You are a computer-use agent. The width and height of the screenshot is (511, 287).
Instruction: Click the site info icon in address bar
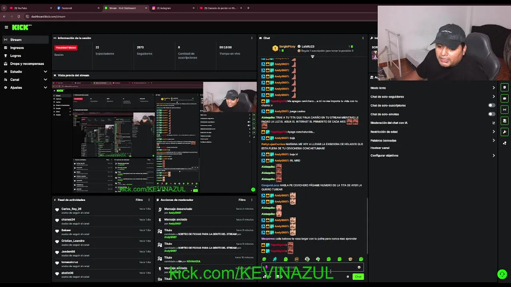tap(27, 16)
